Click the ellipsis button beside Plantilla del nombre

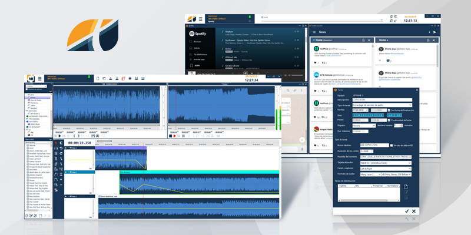click(x=410, y=157)
